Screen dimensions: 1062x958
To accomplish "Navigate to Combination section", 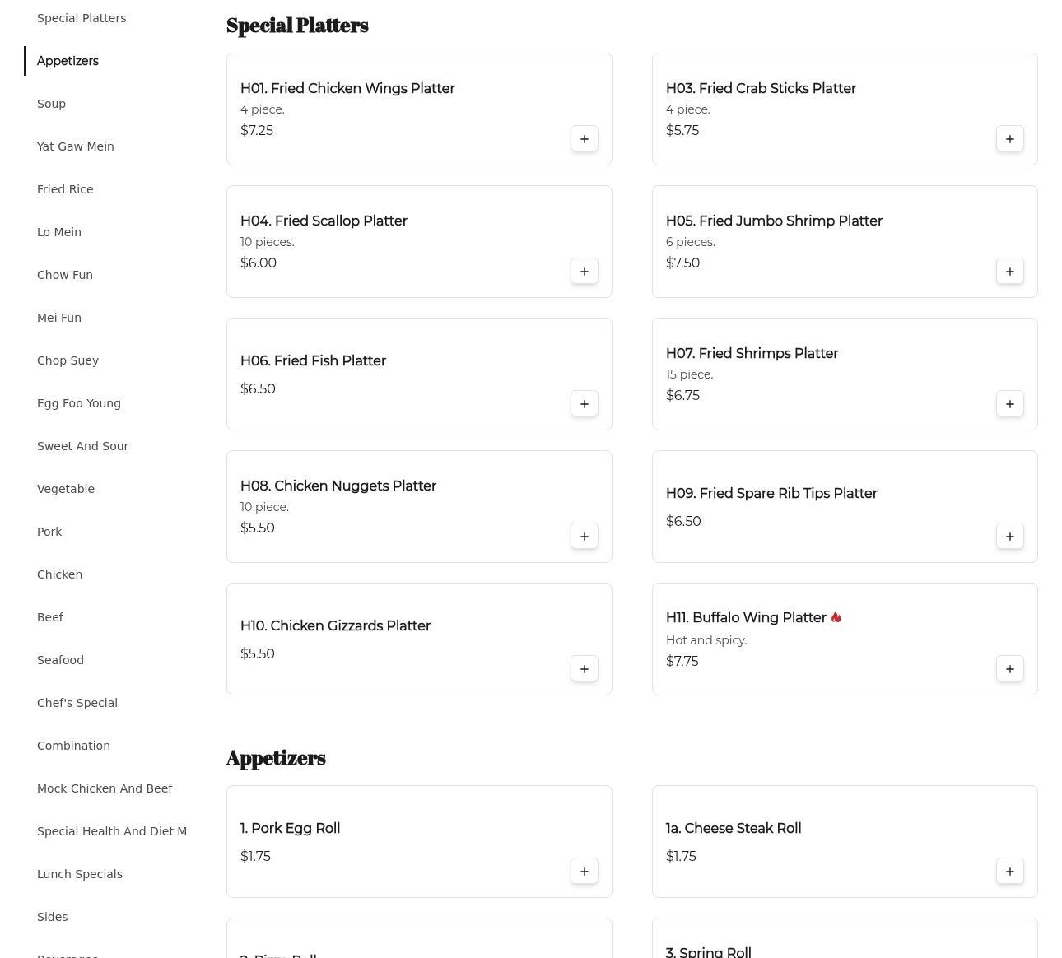I will pos(73,746).
